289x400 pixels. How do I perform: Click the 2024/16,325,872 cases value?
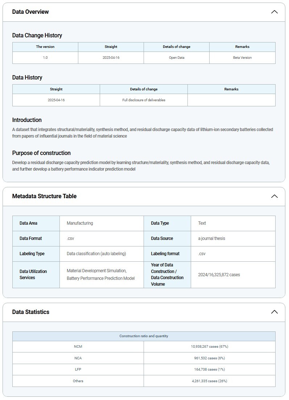tap(219, 275)
